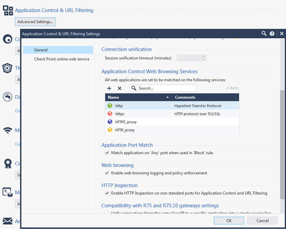Screen dimensions: 286x229
Task: Close the Filtering Settings dialog
Action: pyautogui.click(x=282, y=34)
